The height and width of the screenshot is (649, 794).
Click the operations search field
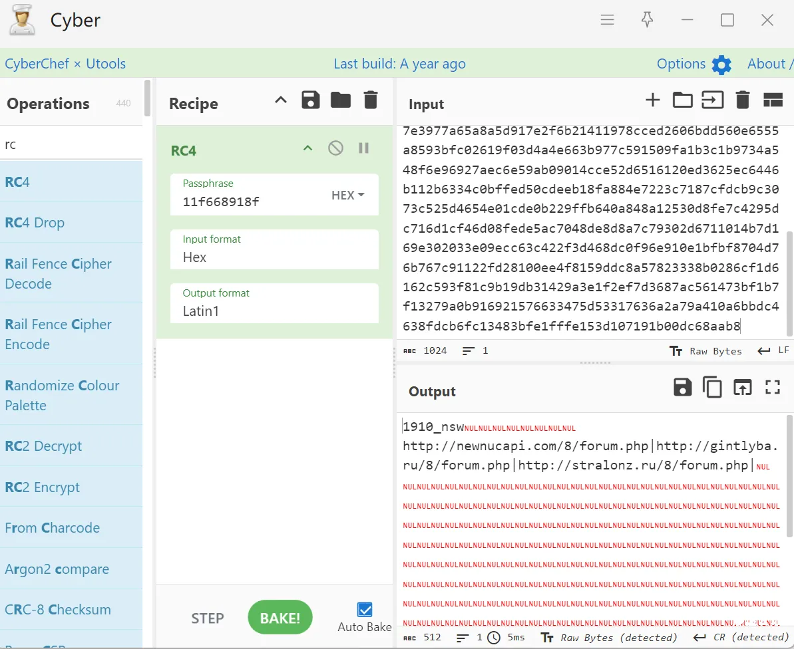(x=70, y=144)
